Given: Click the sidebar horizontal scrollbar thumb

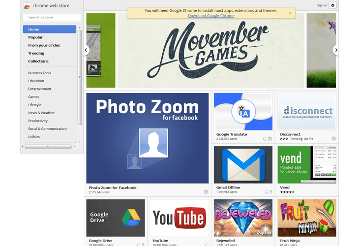Looking at the screenshot, I should (x=48, y=146).
